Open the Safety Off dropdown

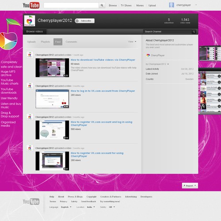point(112,207)
